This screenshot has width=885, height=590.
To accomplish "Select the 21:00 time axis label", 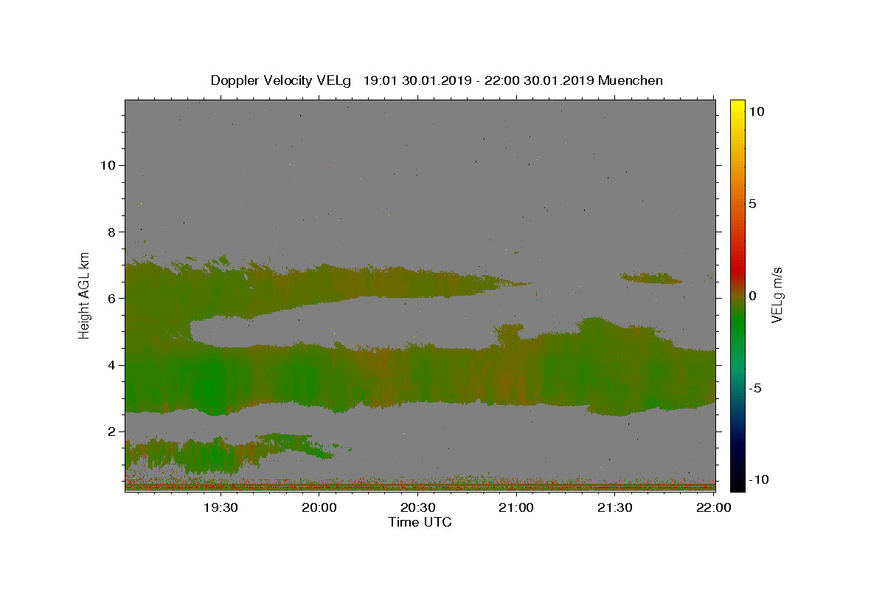I will click(x=516, y=507).
